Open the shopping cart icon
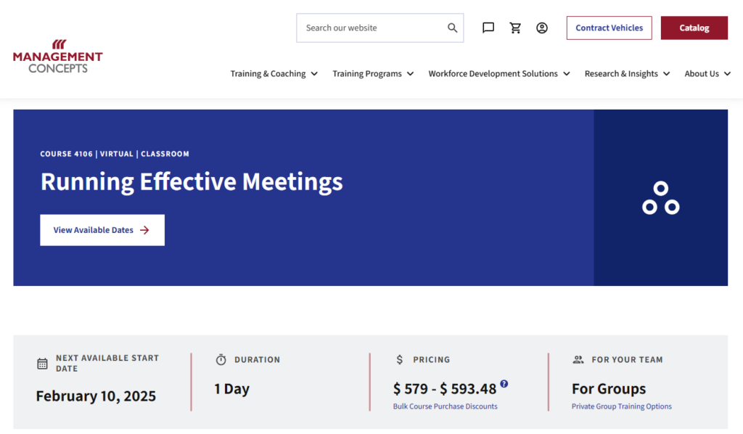Screen dimensions: 743x434 coord(515,28)
